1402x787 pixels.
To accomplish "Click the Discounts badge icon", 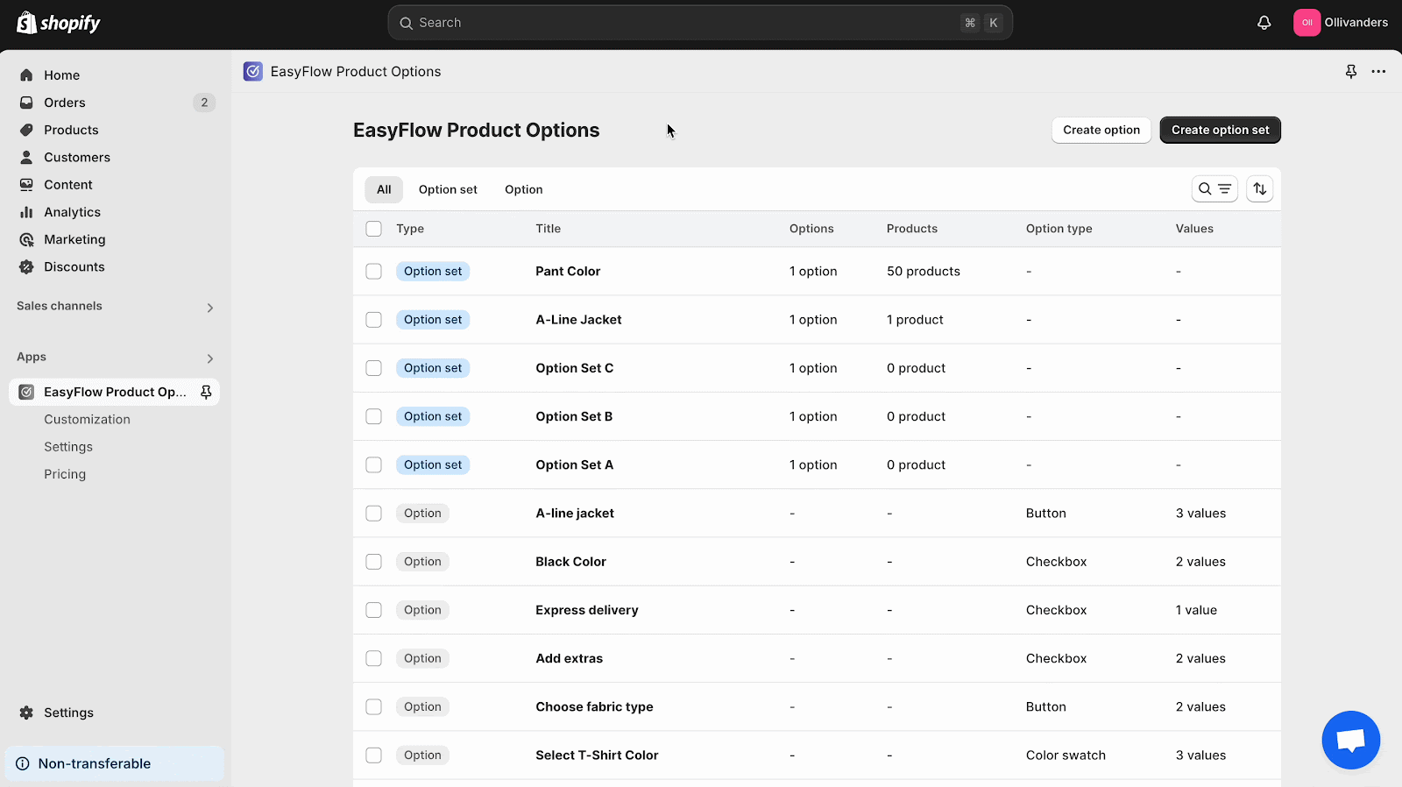I will (26, 266).
